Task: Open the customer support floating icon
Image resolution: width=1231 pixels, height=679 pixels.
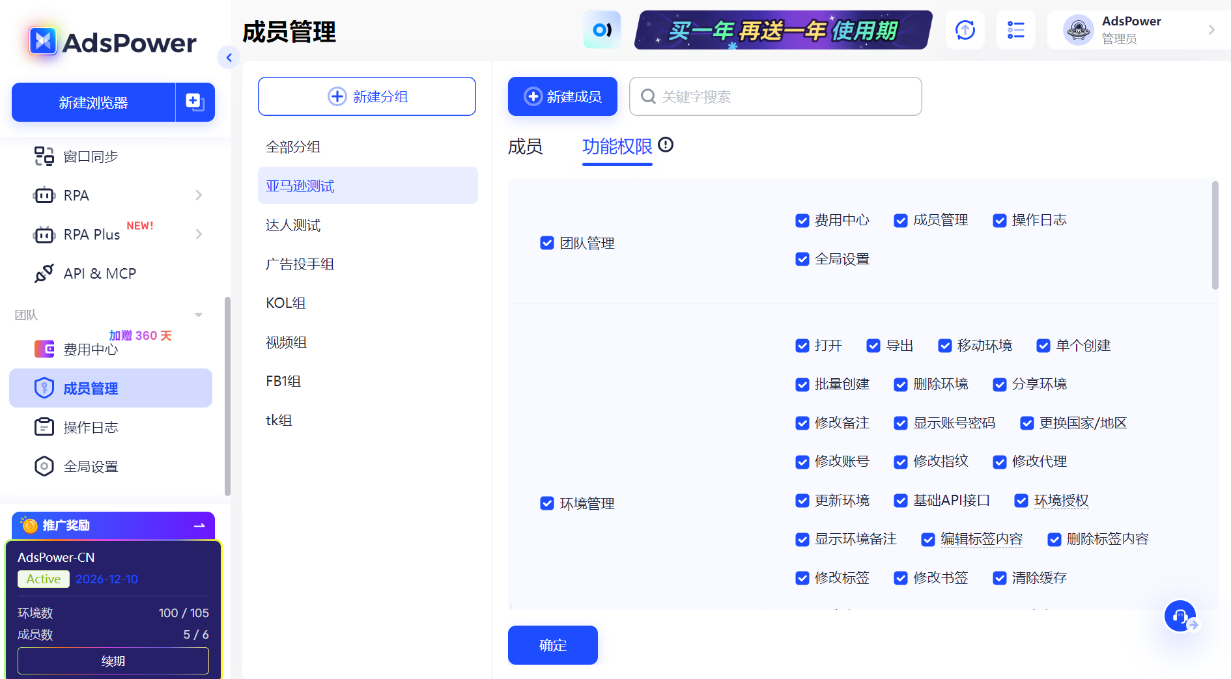Action: 1180,616
